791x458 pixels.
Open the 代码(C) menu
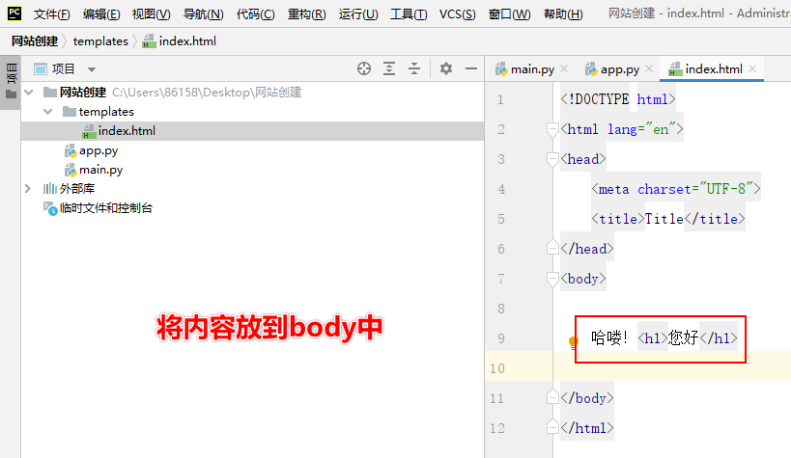pos(256,14)
